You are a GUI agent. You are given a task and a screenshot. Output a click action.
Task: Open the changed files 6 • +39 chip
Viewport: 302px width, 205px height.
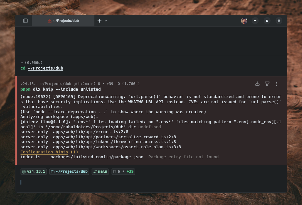(x=123, y=172)
